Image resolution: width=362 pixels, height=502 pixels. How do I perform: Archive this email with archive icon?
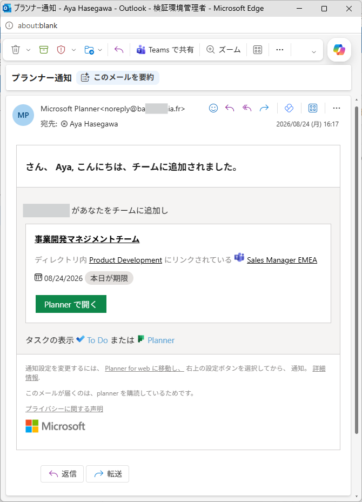point(44,50)
